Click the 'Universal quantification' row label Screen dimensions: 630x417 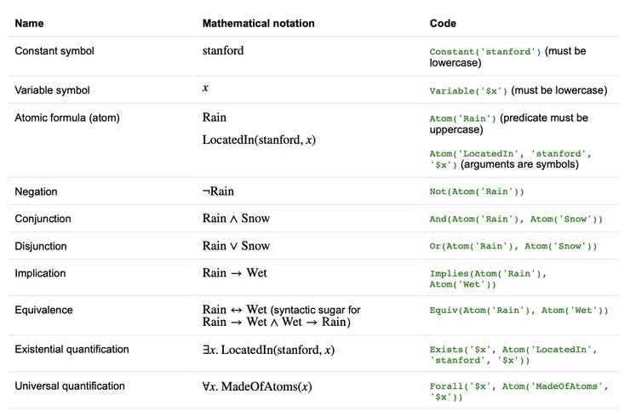tap(70, 386)
